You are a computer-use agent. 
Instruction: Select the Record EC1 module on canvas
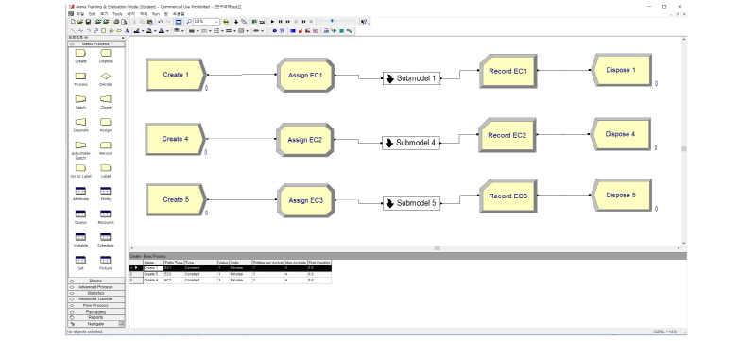point(507,71)
